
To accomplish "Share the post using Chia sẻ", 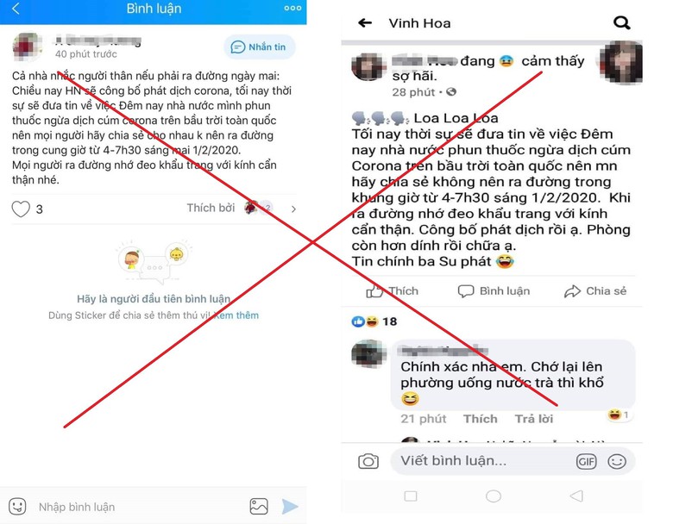I will (x=595, y=291).
